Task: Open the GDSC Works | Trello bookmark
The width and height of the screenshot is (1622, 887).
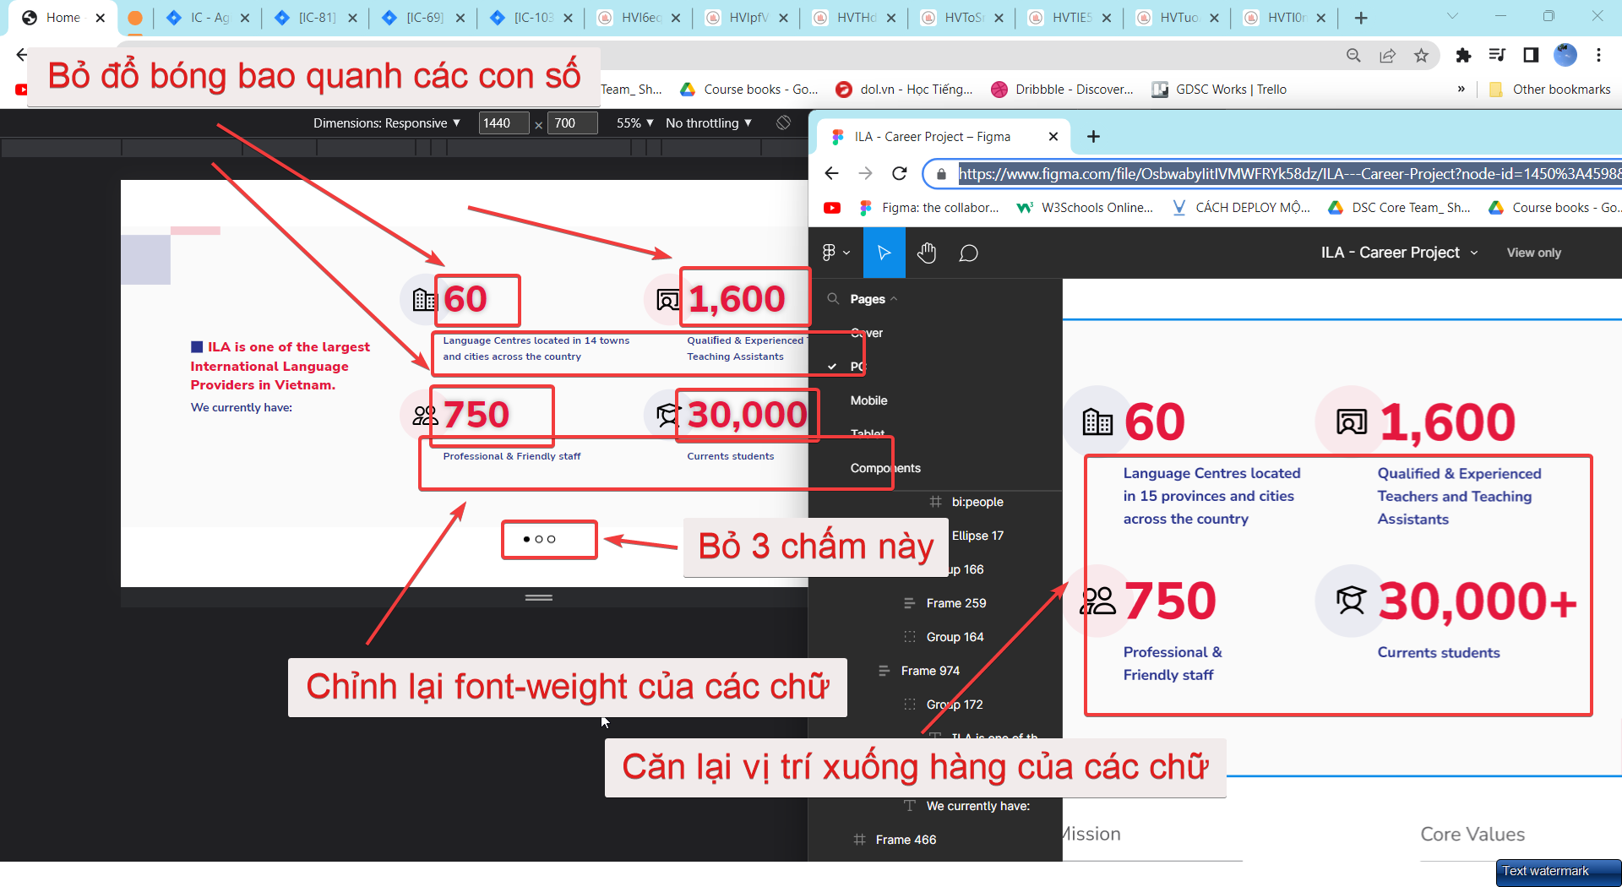Action: pos(1220,89)
